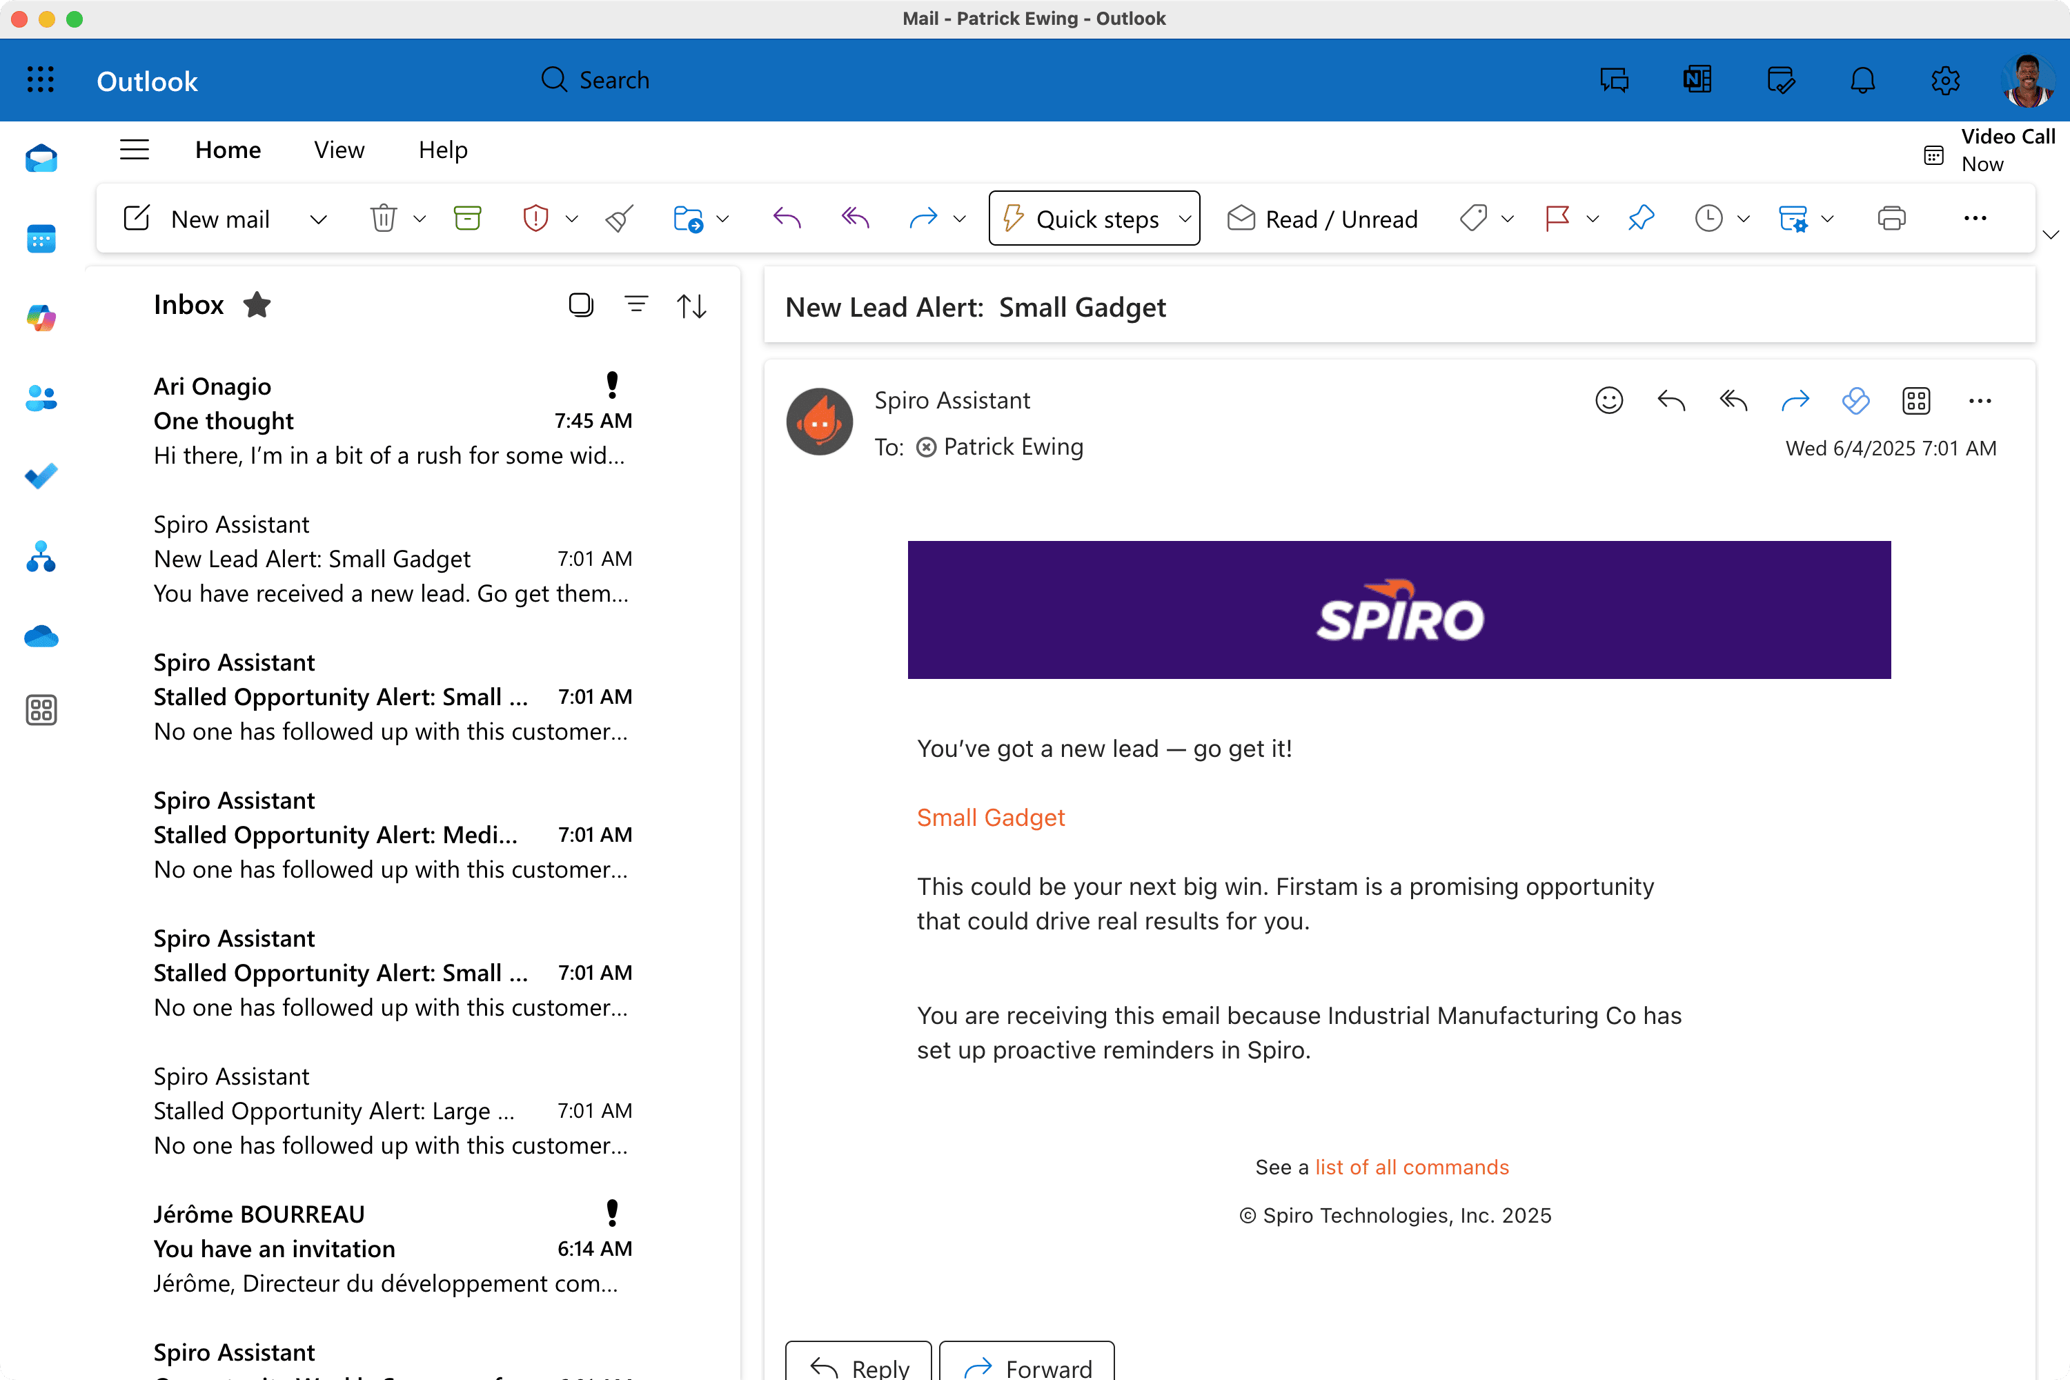The width and height of the screenshot is (2070, 1380).
Task: Switch to the View tab
Action: coord(339,150)
